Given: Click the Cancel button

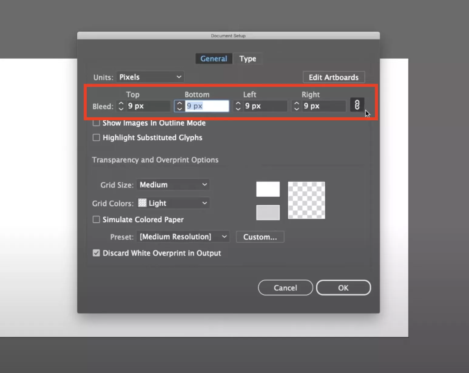Looking at the screenshot, I should 285,288.
